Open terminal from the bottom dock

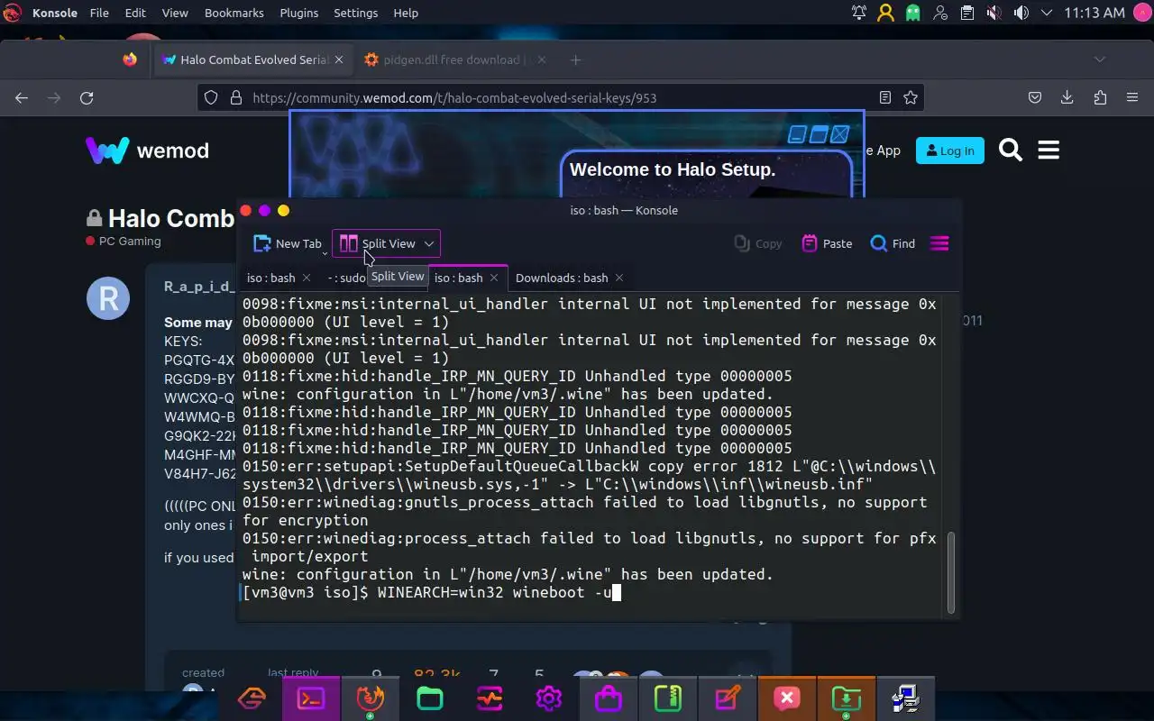pos(311,698)
